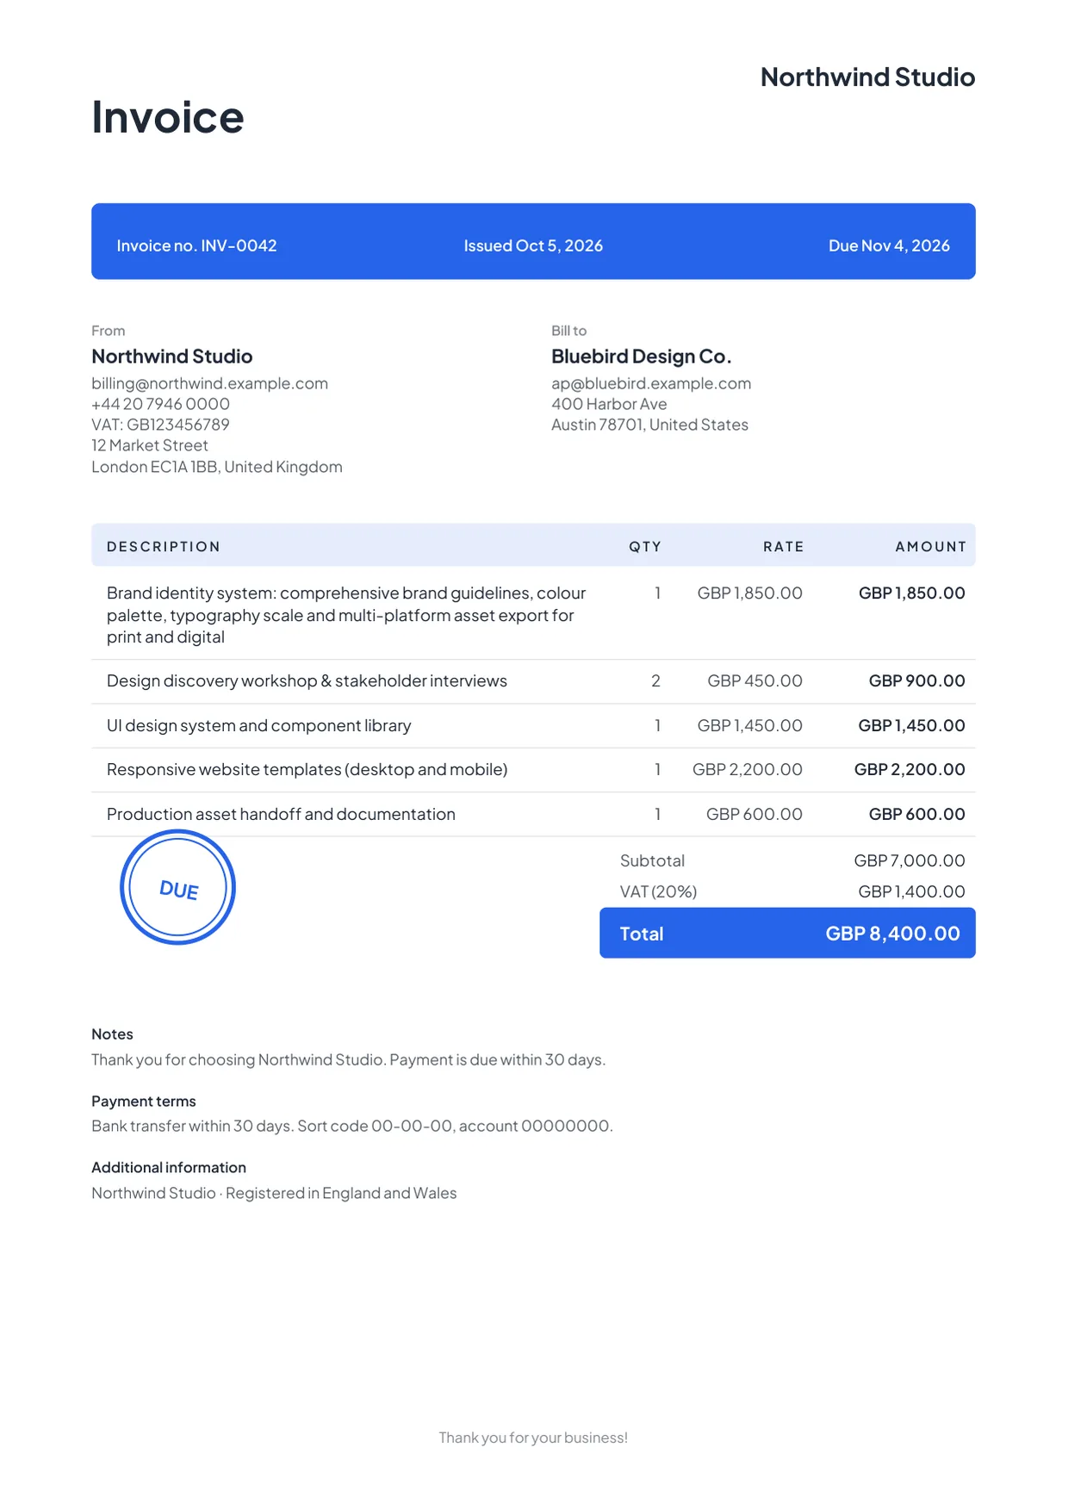Select the Due Nov 4, 2026 date
The height and width of the screenshot is (1509, 1068).
(x=889, y=245)
